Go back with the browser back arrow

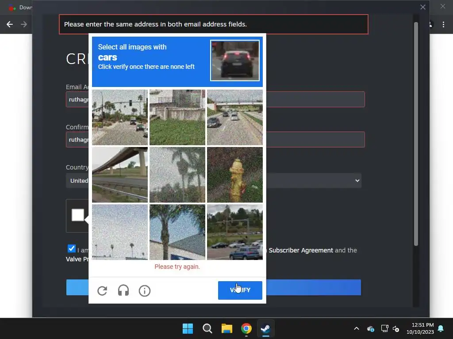pos(10,24)
